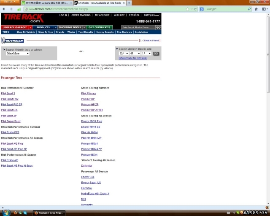Go back with the browser back arrow
The height and width of the screenshot is (216, 270).
pyautogui.click(x=4, y=9)
